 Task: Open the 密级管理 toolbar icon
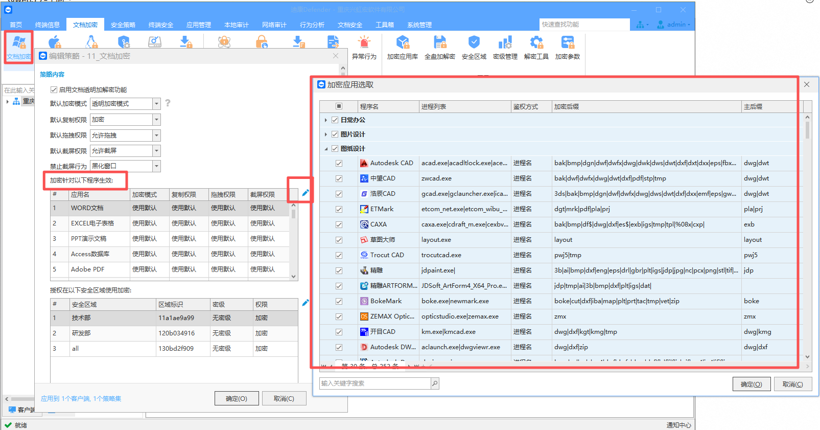505,47
